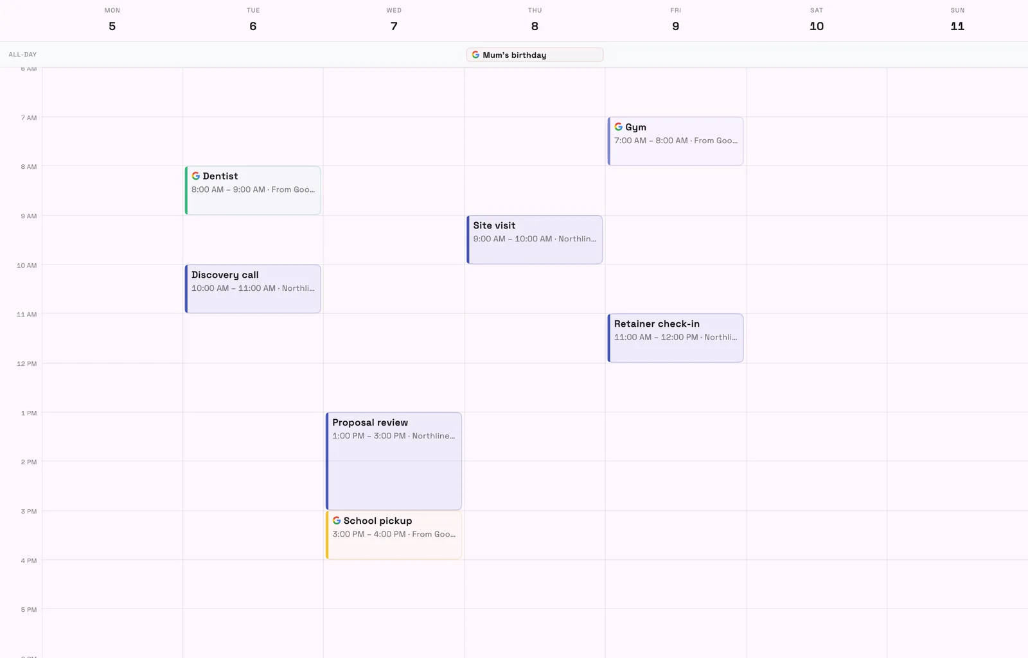
Task: Click the 2 PM time label
Action: pyautogui.click(x=29, y=462)
